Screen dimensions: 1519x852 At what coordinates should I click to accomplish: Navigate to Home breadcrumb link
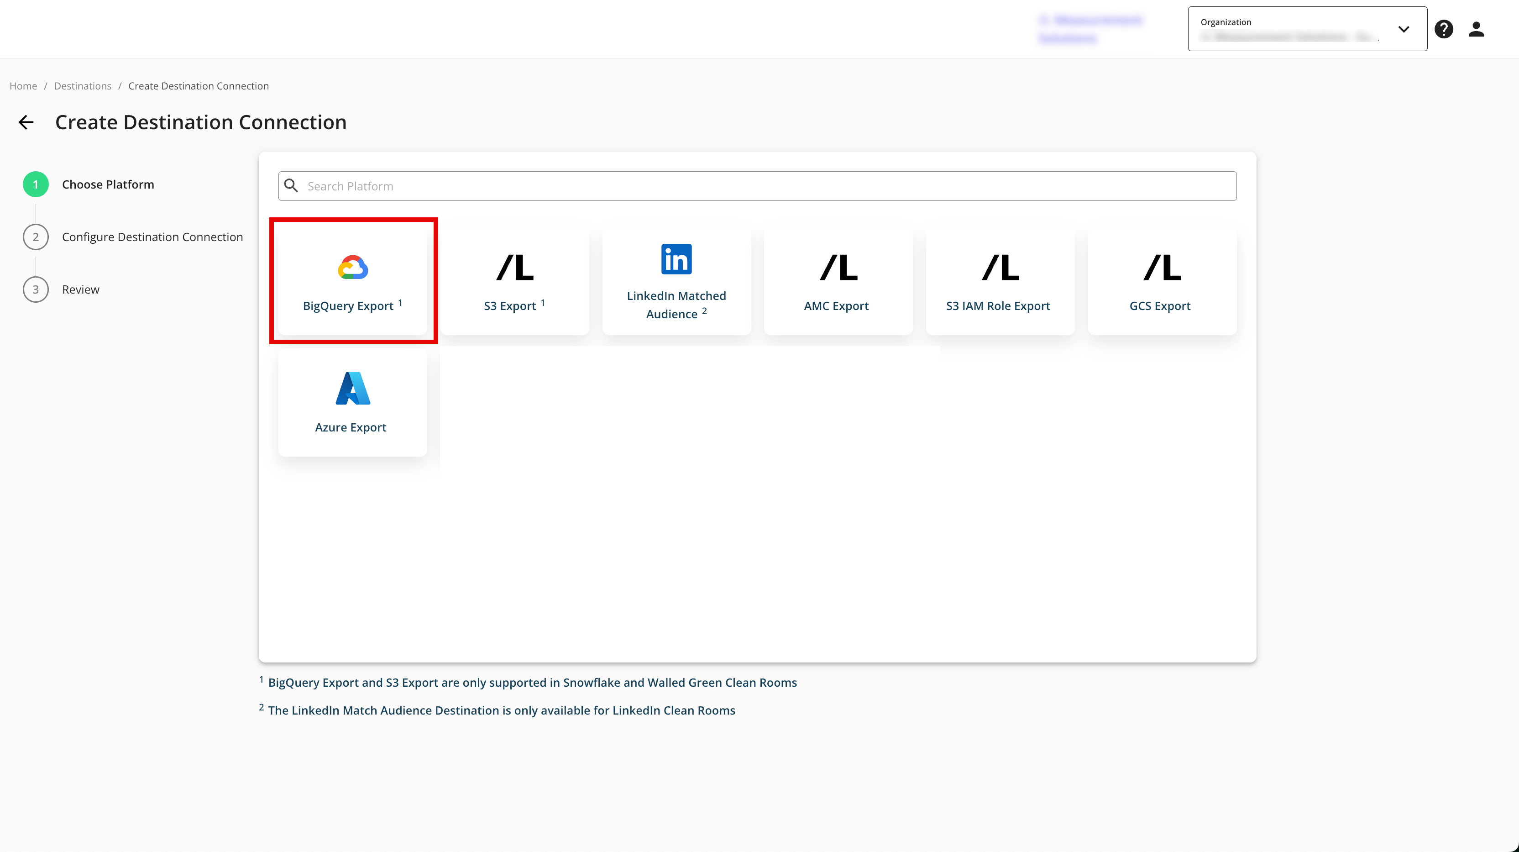pos(23,86)
